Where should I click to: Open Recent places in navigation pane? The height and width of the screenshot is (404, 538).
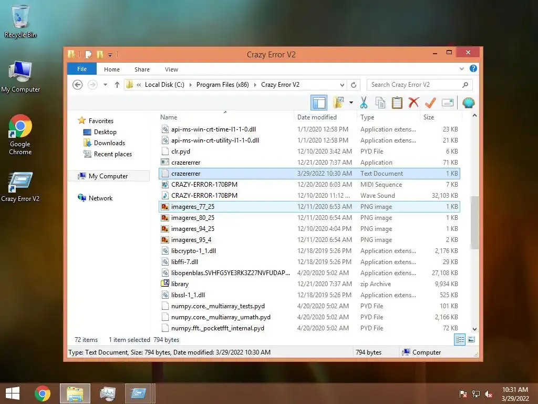[x=112, y=154]
